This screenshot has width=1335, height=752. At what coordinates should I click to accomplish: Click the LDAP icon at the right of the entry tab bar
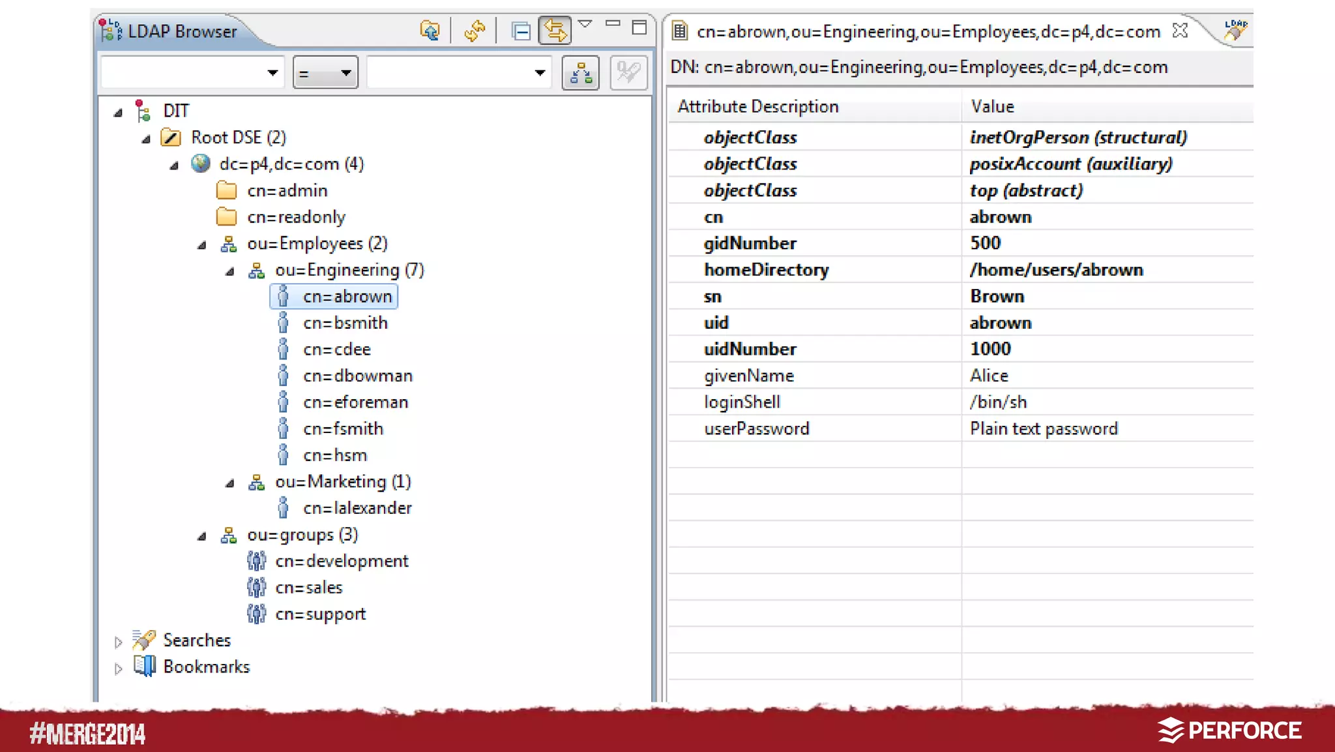tap(1235, 29)
